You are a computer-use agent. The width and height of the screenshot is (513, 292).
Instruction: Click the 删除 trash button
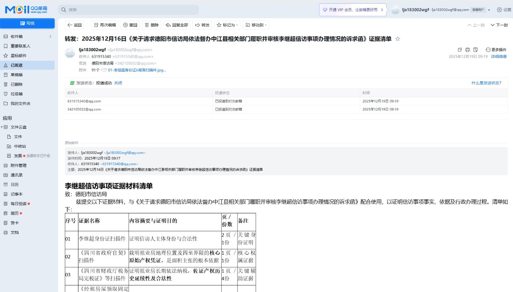151,25
